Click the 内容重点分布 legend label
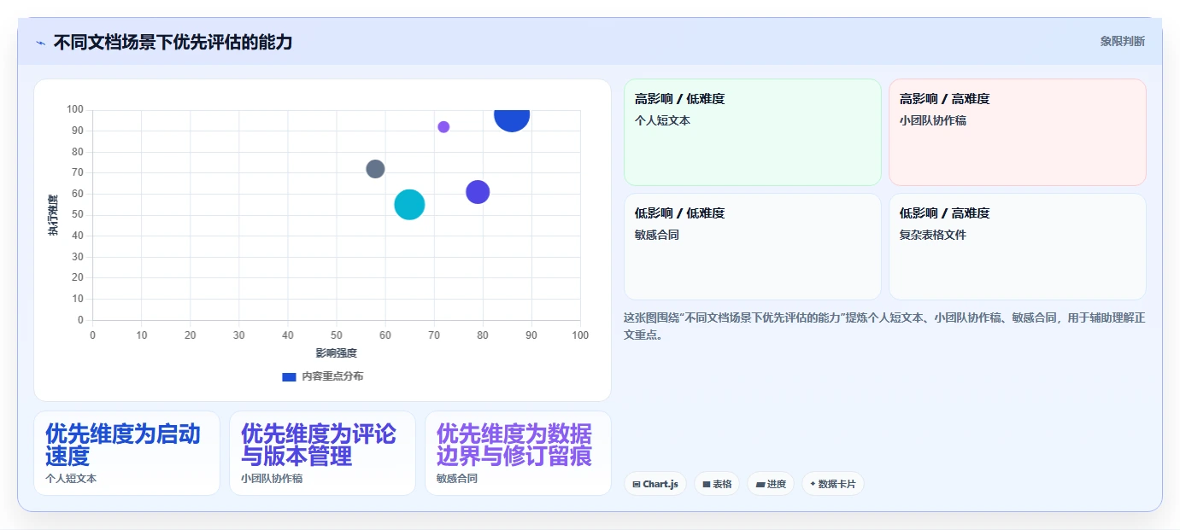 click(x=332, y=376)
